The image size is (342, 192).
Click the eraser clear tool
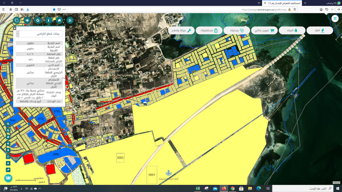click(8, 170)
